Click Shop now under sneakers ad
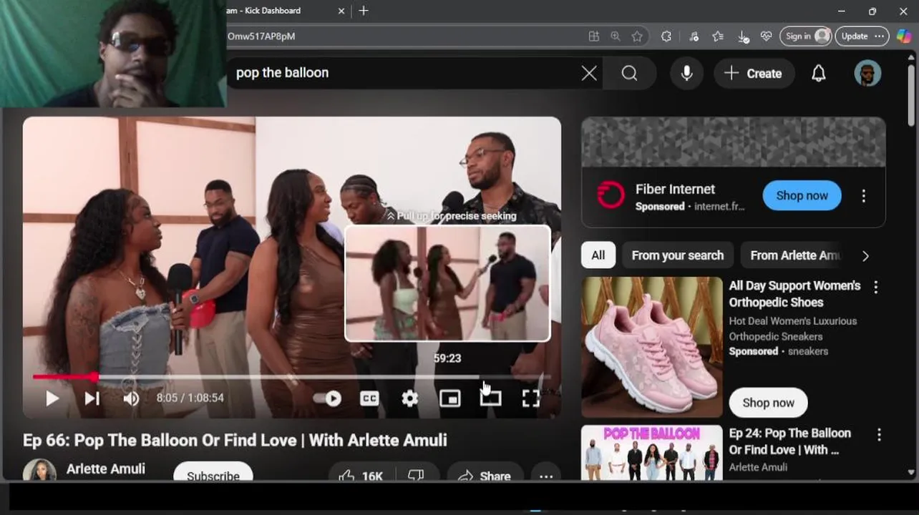The height and width of the screenshot is (515, 919). click(x=768, y=403)
